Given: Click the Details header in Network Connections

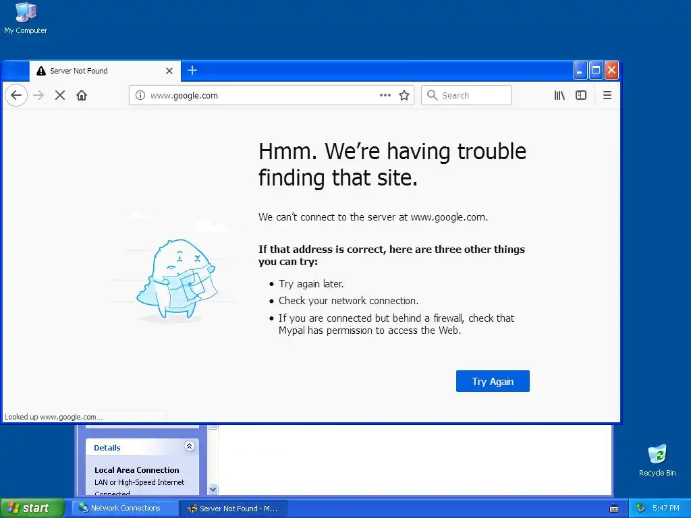Looking at the screenshot, I should (x=107, y=448).
